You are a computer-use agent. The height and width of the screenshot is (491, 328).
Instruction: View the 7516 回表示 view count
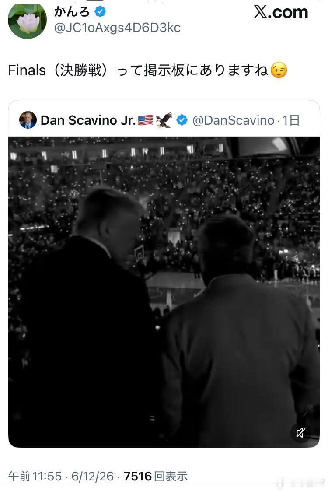156,476
